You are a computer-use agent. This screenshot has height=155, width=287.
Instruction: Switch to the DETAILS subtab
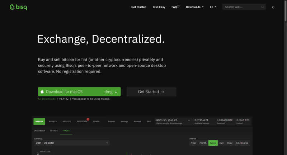[x=54, y=131]
